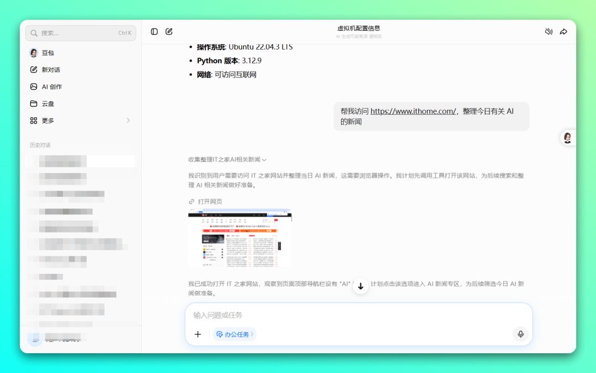Click the 云盘 folder icon
Image resolution: width=596 pixels, height=373 pixels.
[34, 104]
